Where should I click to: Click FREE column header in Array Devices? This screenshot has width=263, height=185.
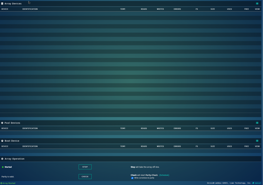[246, 9]
